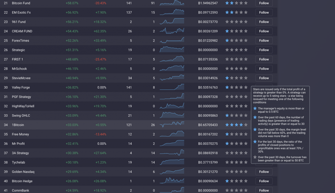Follow the Free Money strategy
The height and width of the screenshot is (193, 335).
[x=264, y=134]
